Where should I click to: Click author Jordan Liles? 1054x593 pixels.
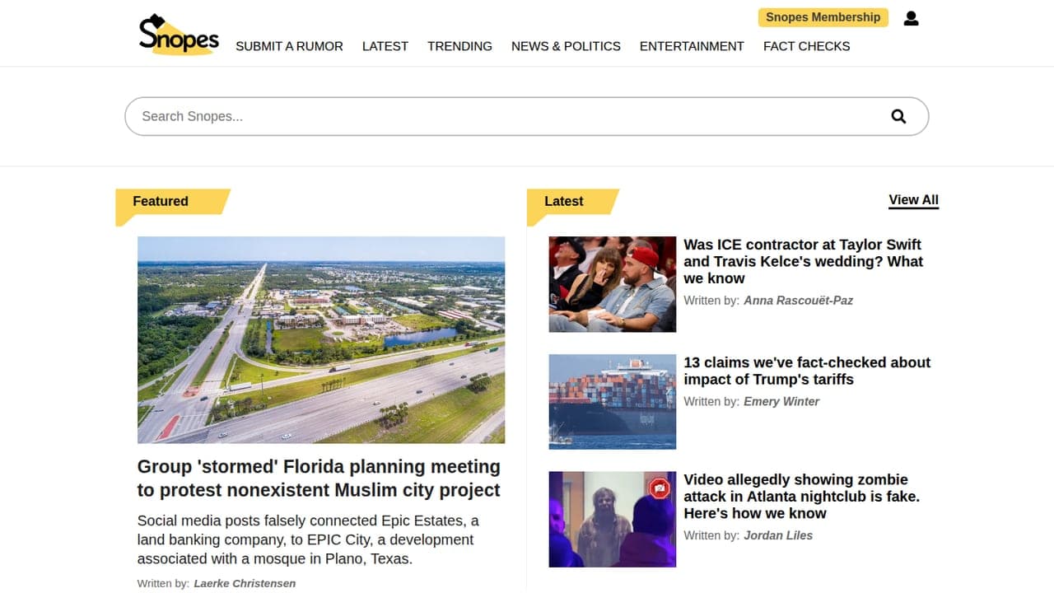[778, 535]
